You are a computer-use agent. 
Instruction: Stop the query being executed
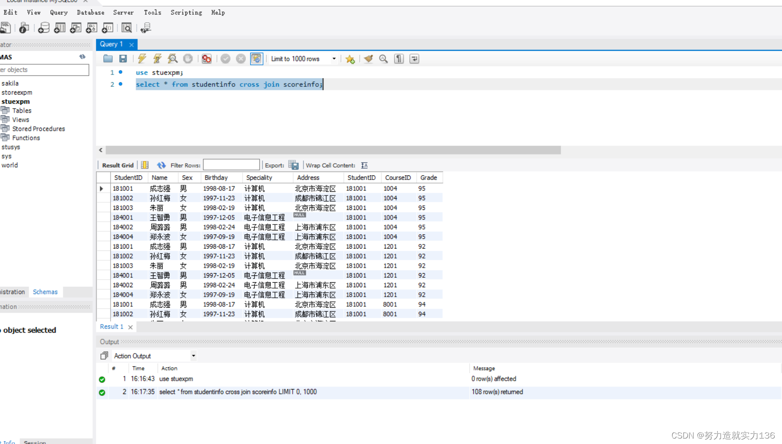pos(188,59)
